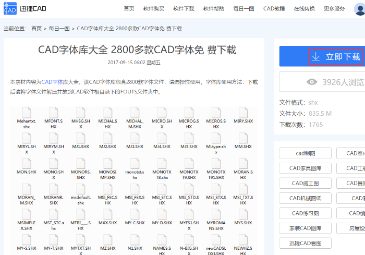Click the CAD练习图 tag button

point(305,213)
